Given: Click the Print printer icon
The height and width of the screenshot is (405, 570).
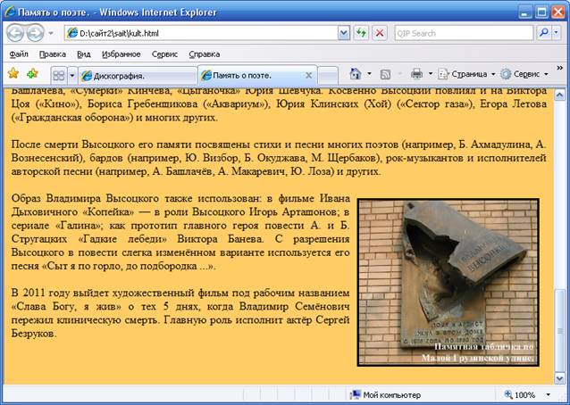Looking at the screenshot, I should 416,74.
